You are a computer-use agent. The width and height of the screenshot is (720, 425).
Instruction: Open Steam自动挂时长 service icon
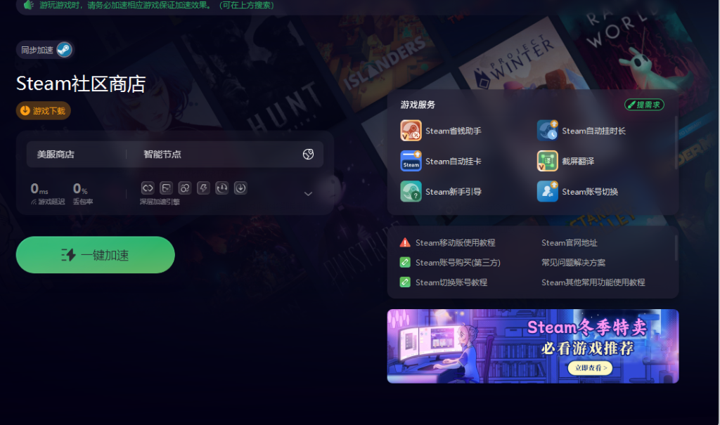(x=547, y=131)
